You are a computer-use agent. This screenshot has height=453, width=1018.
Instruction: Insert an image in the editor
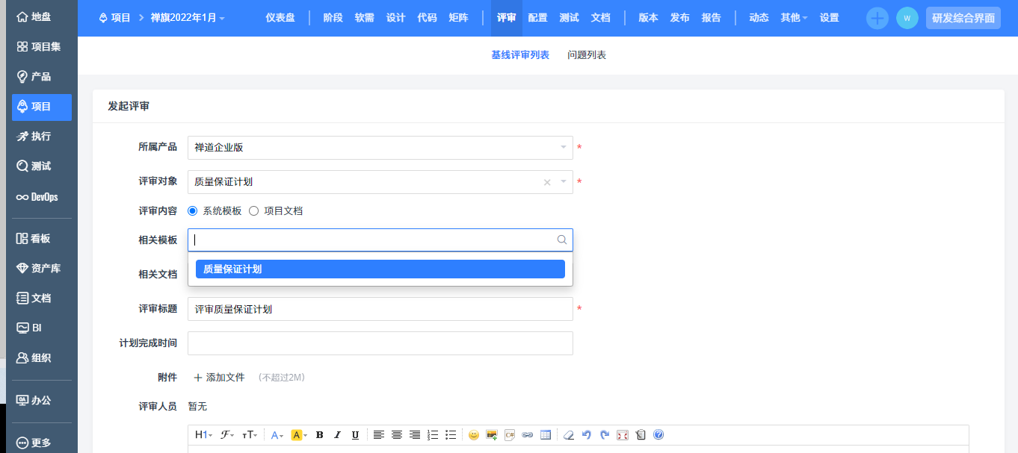[x=492, y=435]
